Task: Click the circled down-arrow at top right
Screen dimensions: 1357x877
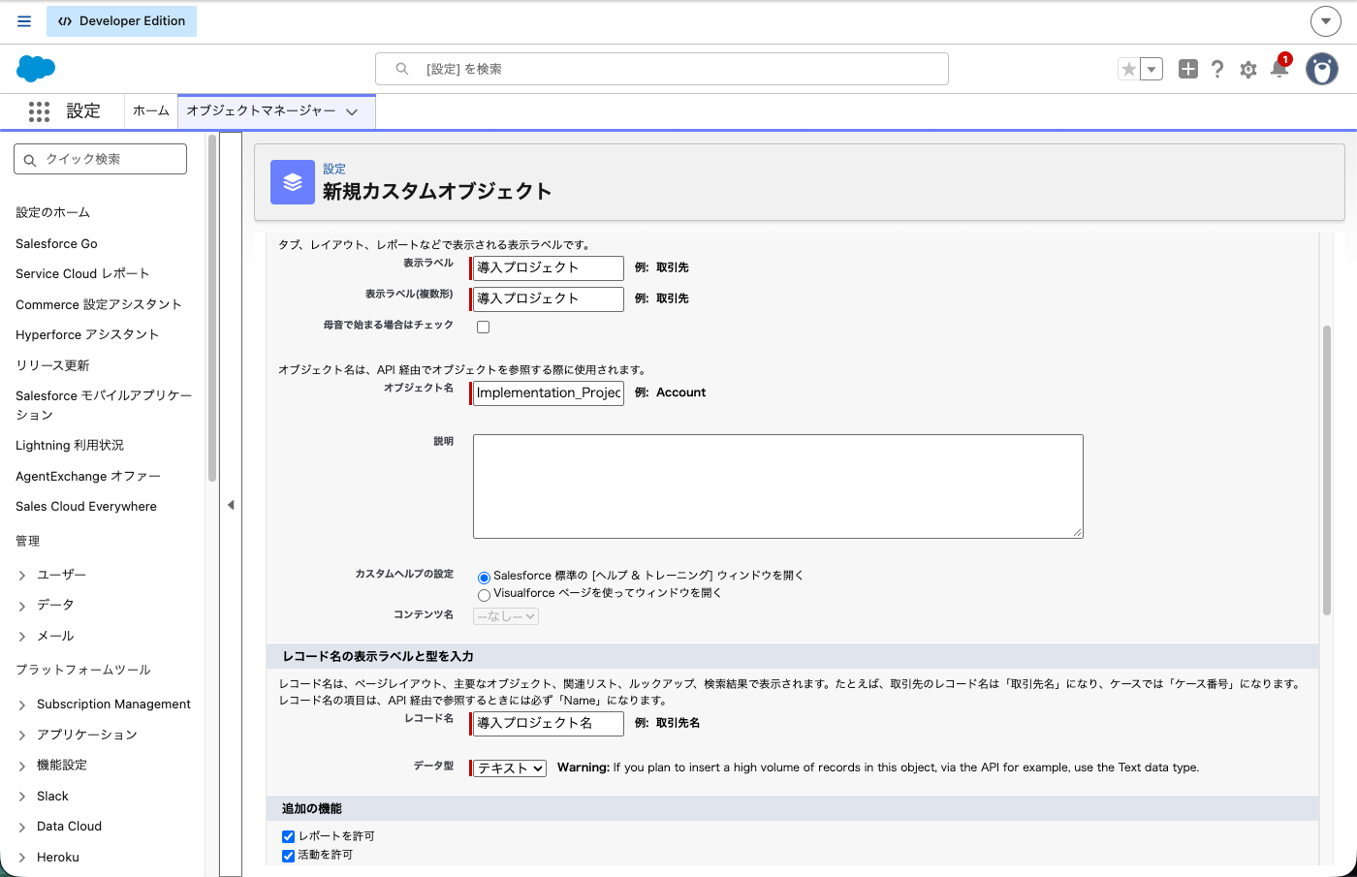Action: 1325,20
